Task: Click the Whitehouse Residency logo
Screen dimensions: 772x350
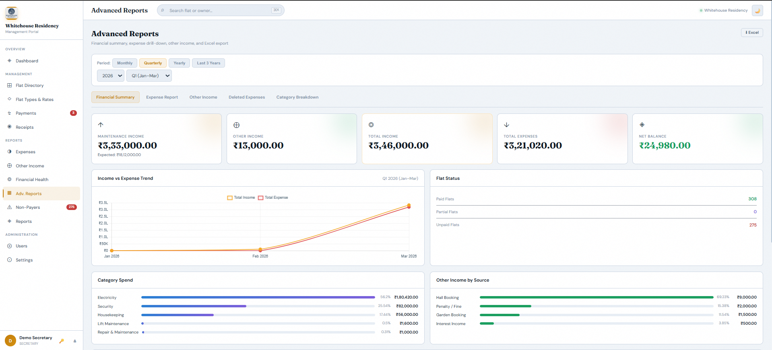Action: 12,13
